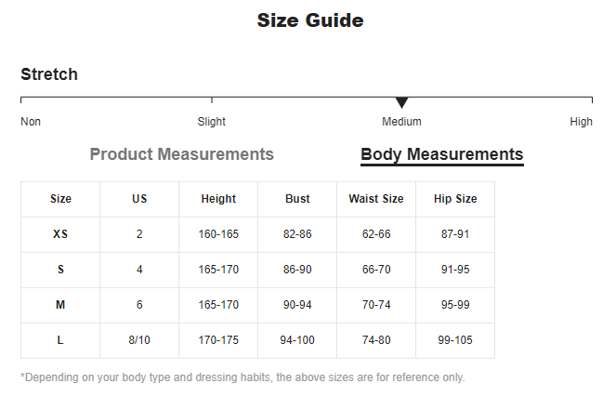The width and height of the screenshot is (616, 410).
Task: Click the High stretch label
Action: [x=581, y=122]
